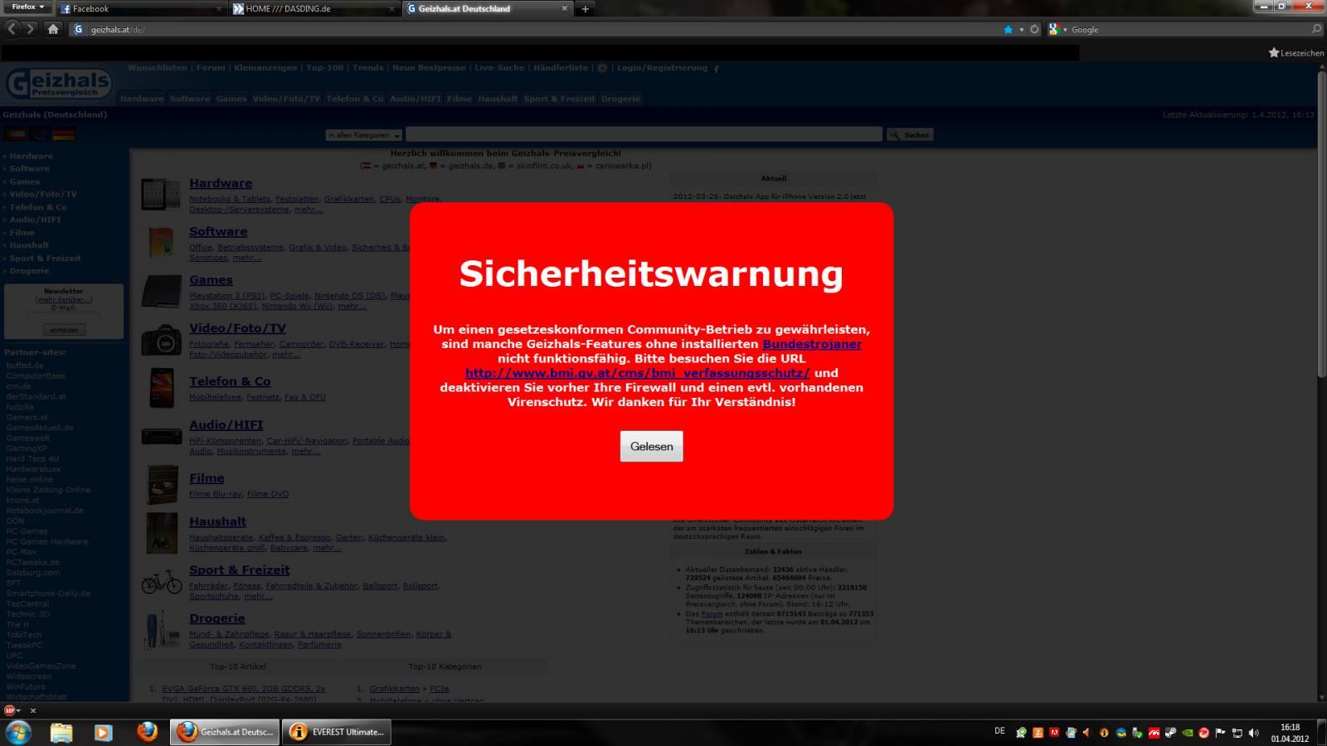This screenshot has width=1327, height=746.
Task: Click the Geizhals Preisvergleich logo
Action: pyautogui.click(x=58, y=84)
